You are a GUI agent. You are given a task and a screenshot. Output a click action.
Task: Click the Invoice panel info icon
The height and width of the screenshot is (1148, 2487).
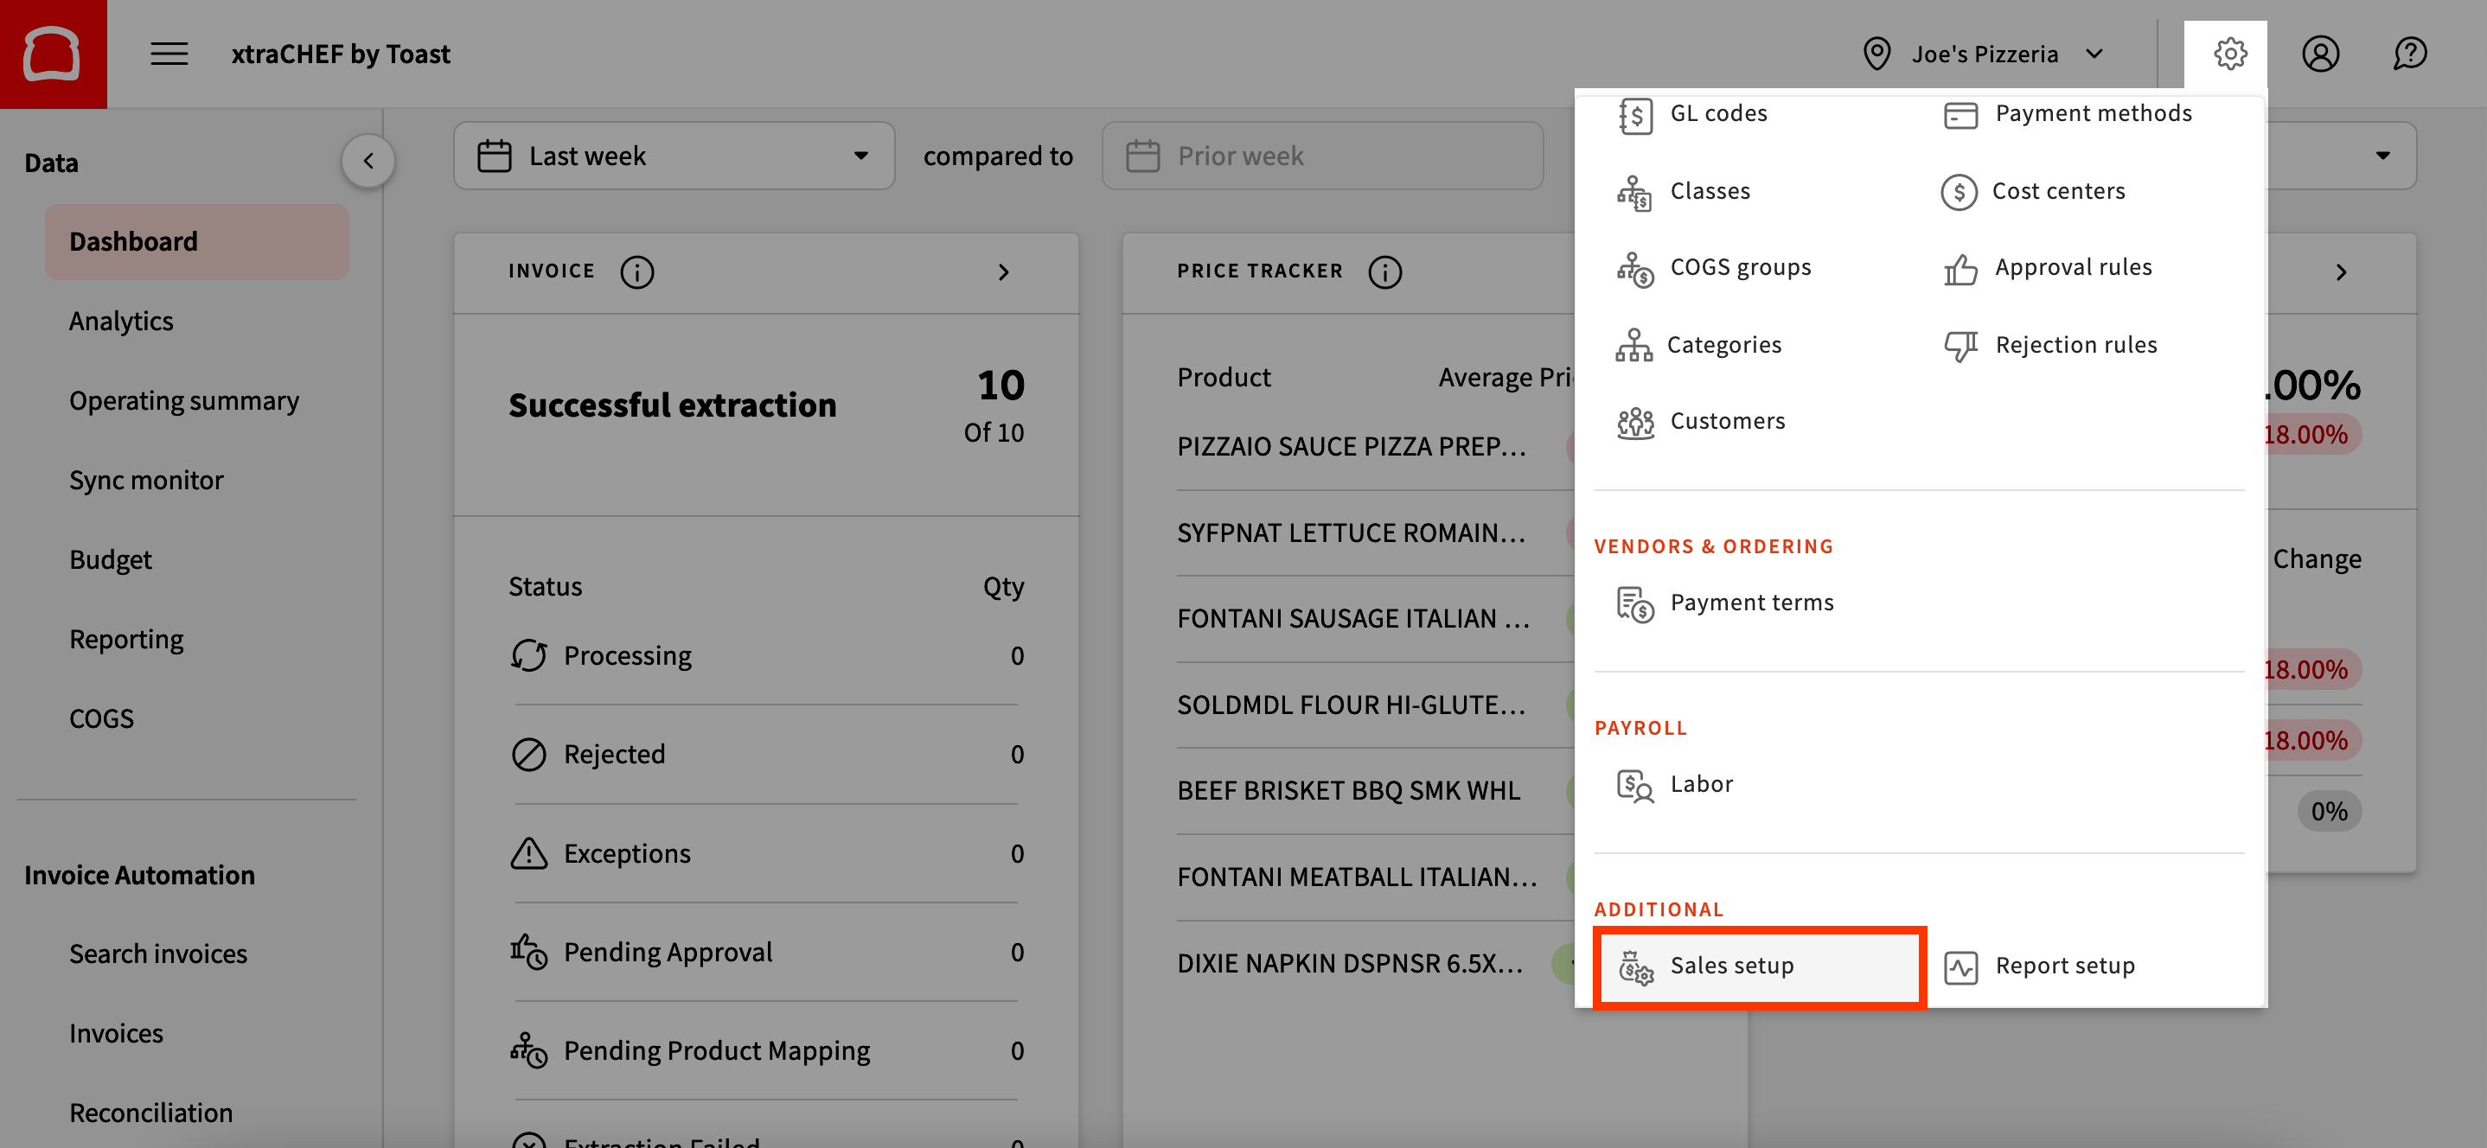[x=636, y=271]
